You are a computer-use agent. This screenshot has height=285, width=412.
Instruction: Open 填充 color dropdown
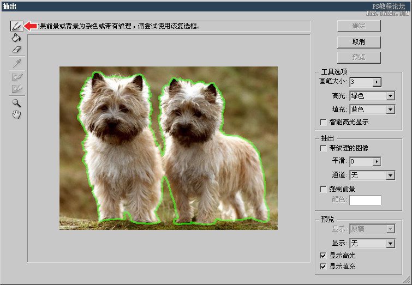click(x=391, y=110)
